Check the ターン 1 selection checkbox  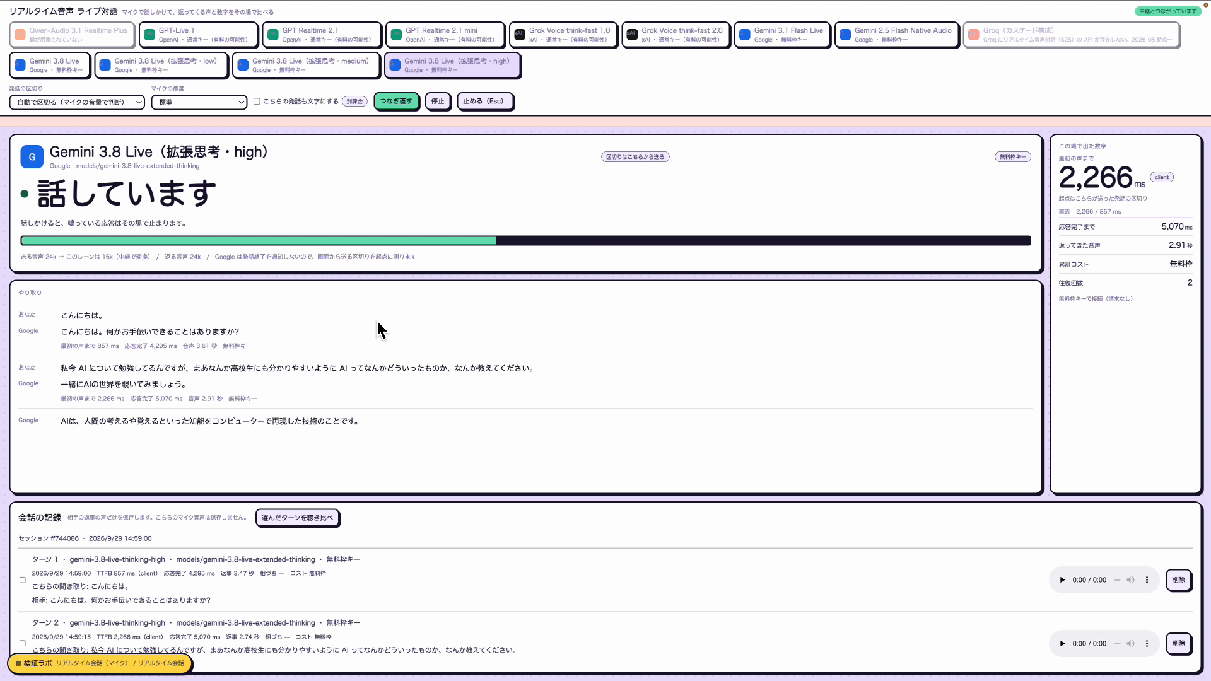[x=23, y=580]
